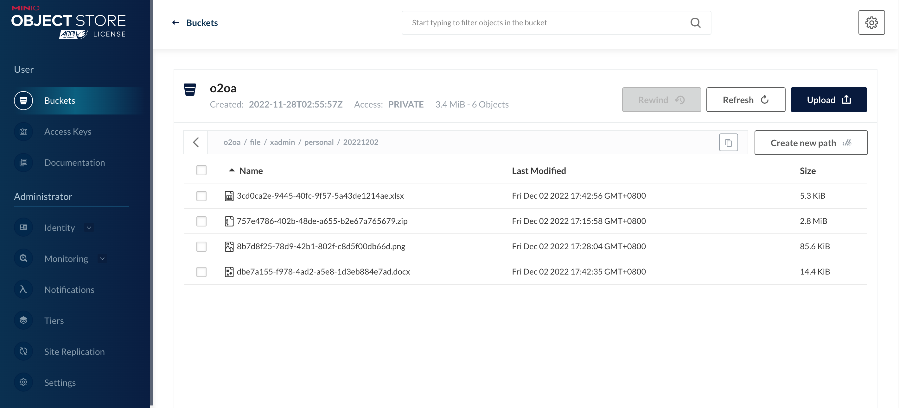899x408 pixels.
Task: Expand the Monitoring submenu chevron
Action: point(102,258)
